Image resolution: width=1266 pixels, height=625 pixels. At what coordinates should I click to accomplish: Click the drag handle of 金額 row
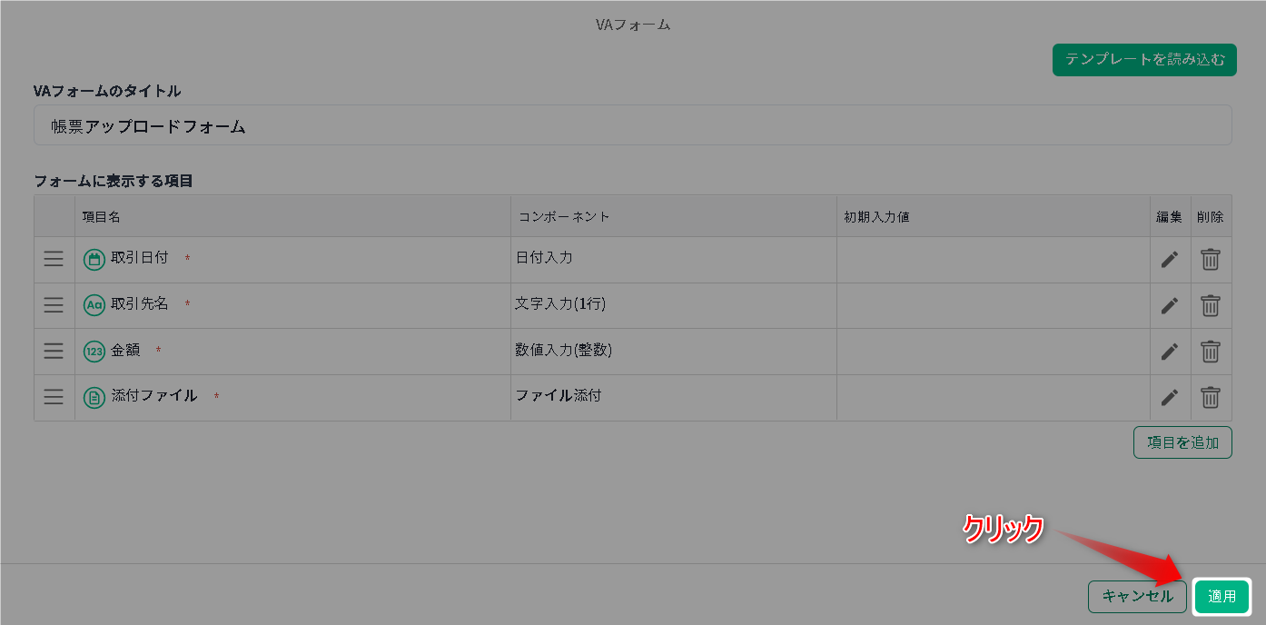(54, 351)
